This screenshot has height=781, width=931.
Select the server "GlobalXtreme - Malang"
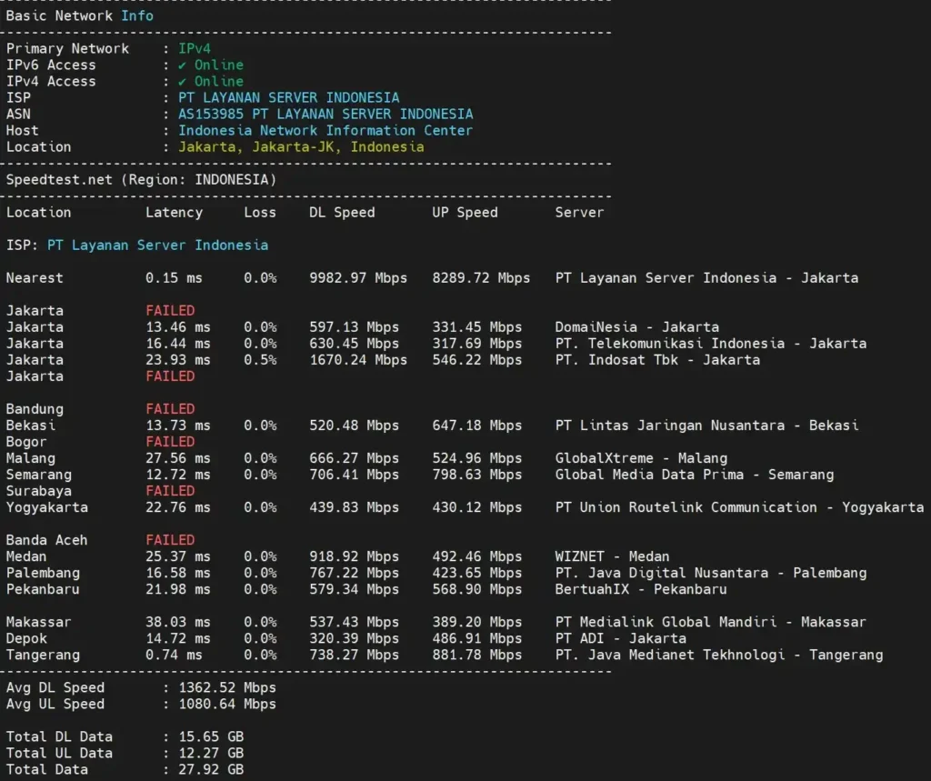pos(641,458)
